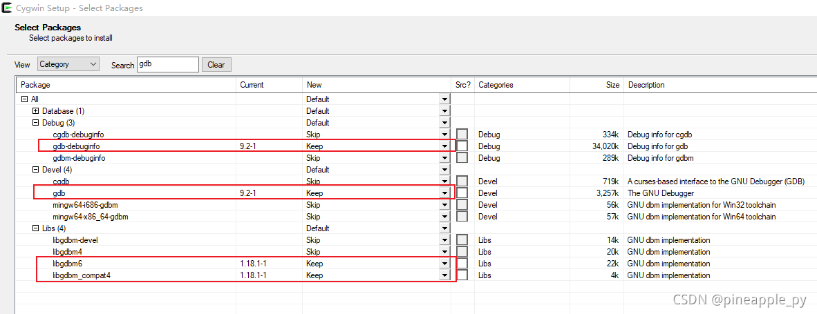The width and height of the screenshot is (817, 314).
Task: Click 'GNU dbm implementation for Win32 toolchain' text
Action: click(x=702, y=205)
